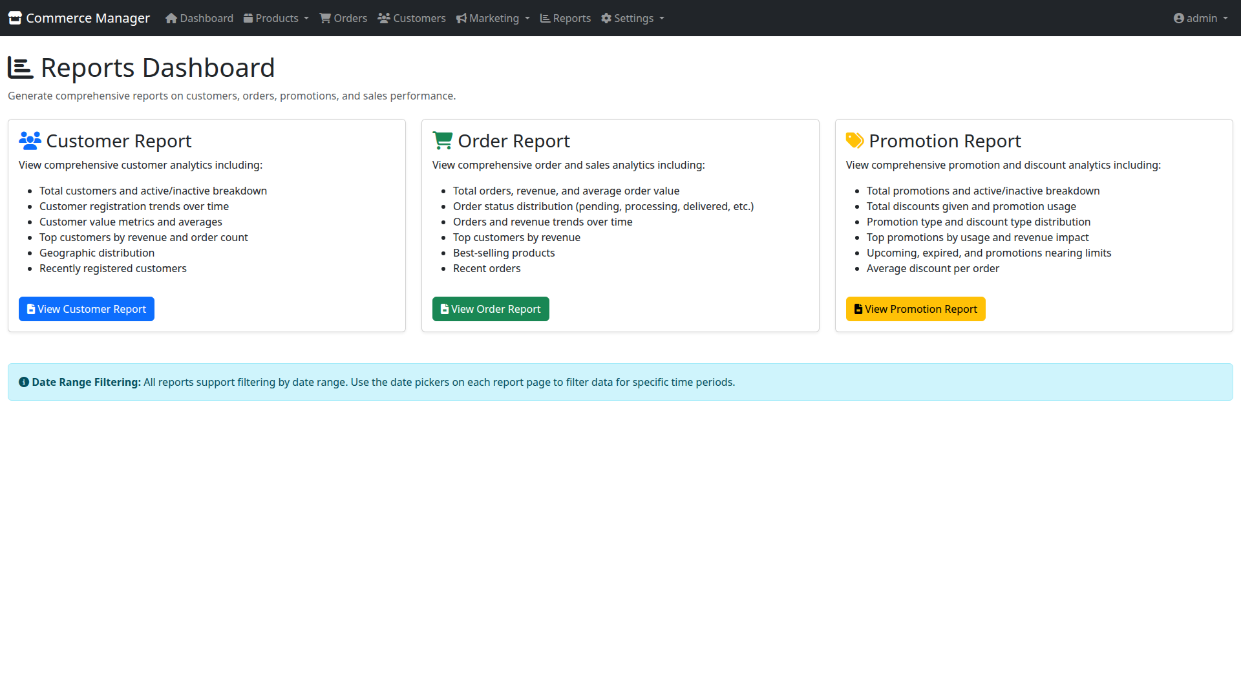Screen dimensions: 1241x698
Task: Click the Commerce Manager logo icon
Action: tap(15, 17)
